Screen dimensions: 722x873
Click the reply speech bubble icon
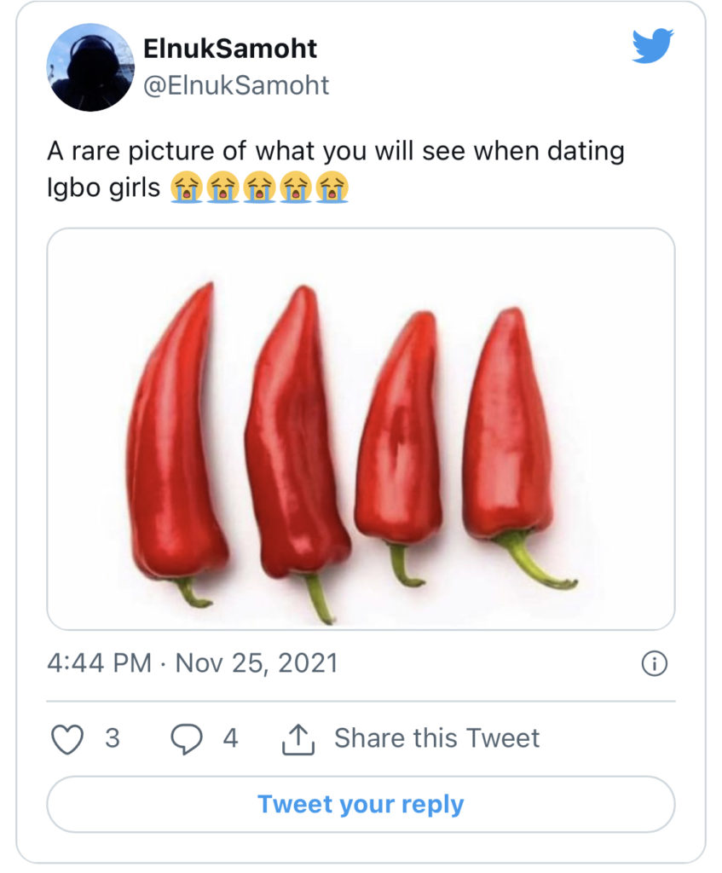click(x=185, y=738)
